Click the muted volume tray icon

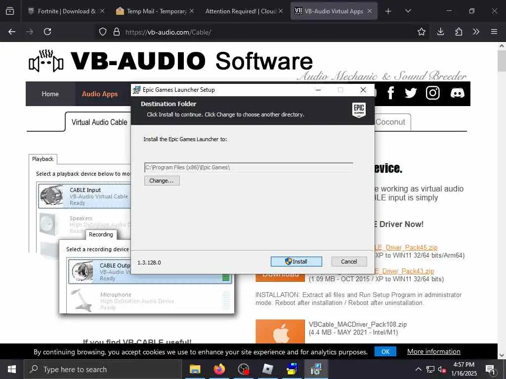(442, 369)
